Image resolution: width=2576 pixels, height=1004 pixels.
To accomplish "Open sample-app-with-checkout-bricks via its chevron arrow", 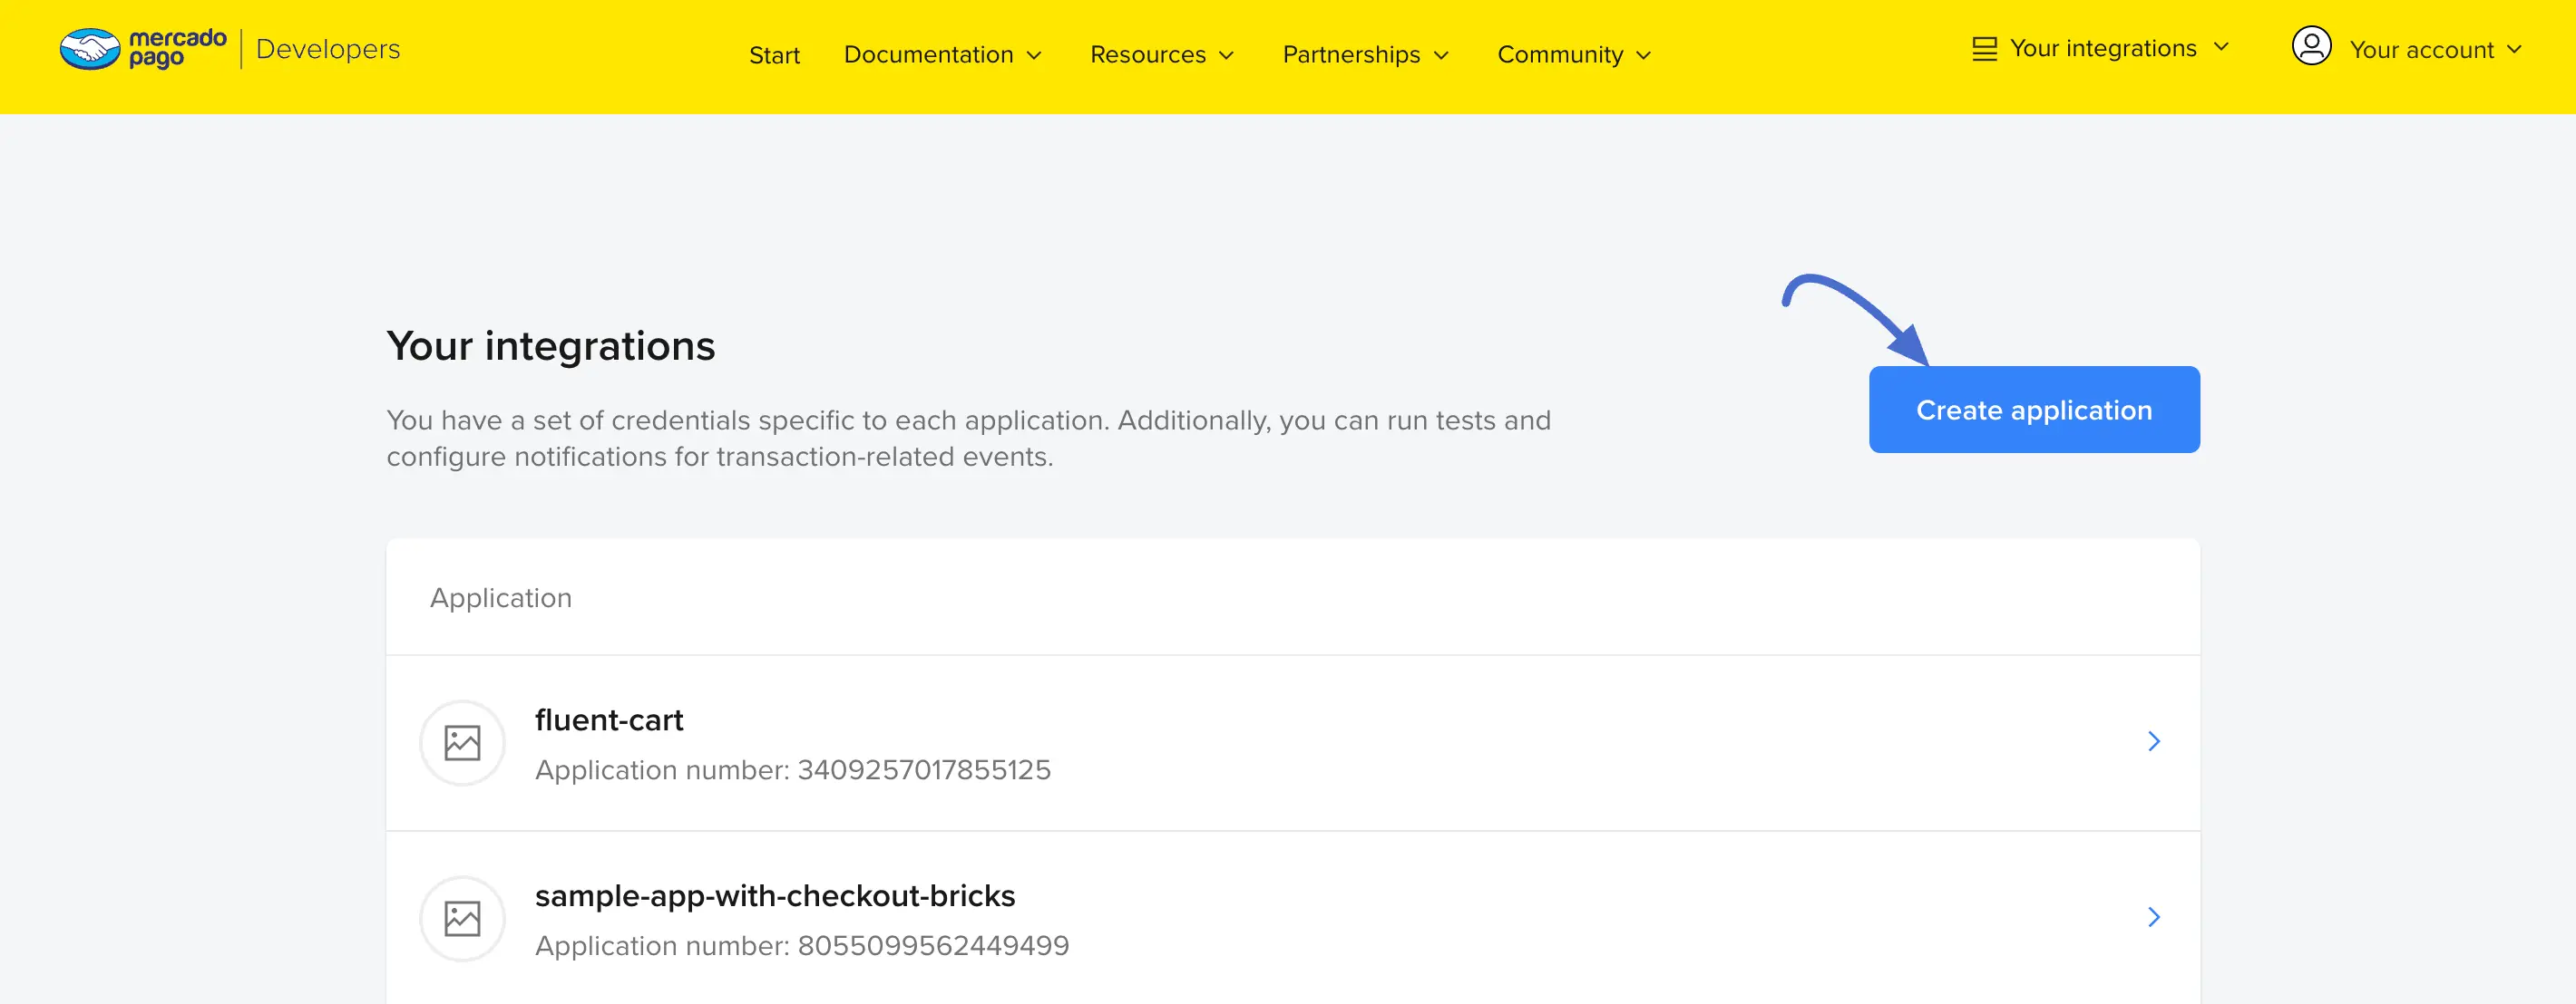I will [x=2154, y=917].
